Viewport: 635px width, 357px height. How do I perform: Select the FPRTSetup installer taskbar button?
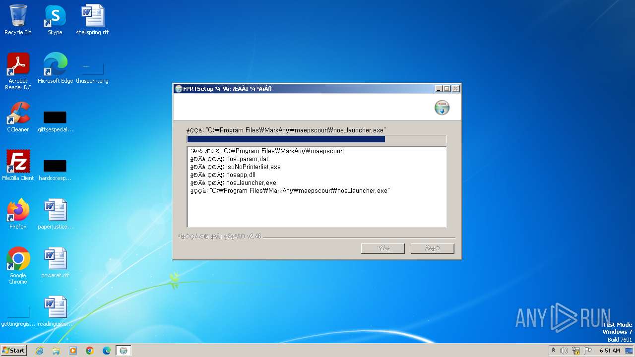pos(124,351)
